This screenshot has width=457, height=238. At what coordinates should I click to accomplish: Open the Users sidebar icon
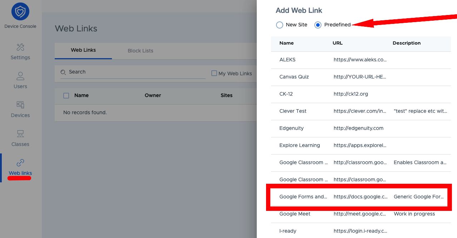point(20,76)
